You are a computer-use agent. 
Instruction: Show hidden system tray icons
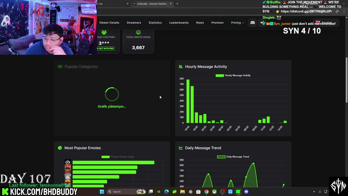[314, 192]
